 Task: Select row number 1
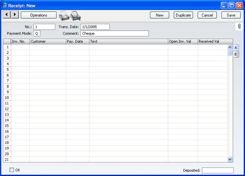click(x=7, y=47)
